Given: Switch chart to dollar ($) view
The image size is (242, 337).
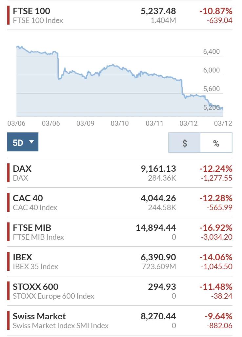Looking at the screenshot, I should pos(185,143).
